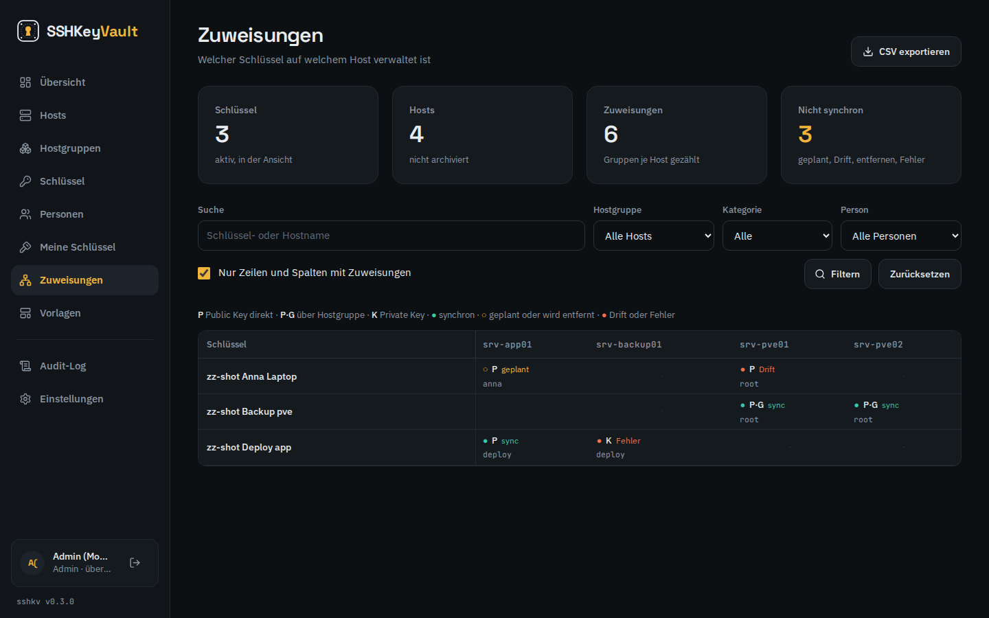Click the Zuweisungen stat card
Image resolution: width=989 pixels, height=618 pixels.
pyautogui.click(x=677, y=135)
